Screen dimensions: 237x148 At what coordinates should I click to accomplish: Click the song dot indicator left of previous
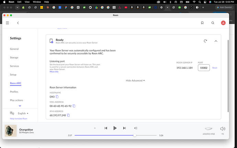point(95,128)
